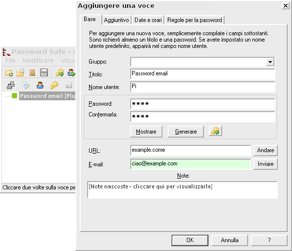
Task: Open the Date e orari tab
Action: [148, 20]
